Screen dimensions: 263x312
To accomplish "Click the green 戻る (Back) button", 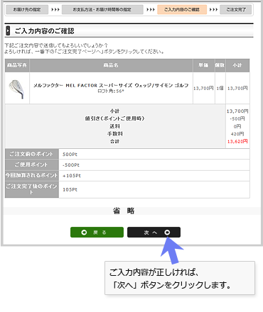I will click(97, 233).
